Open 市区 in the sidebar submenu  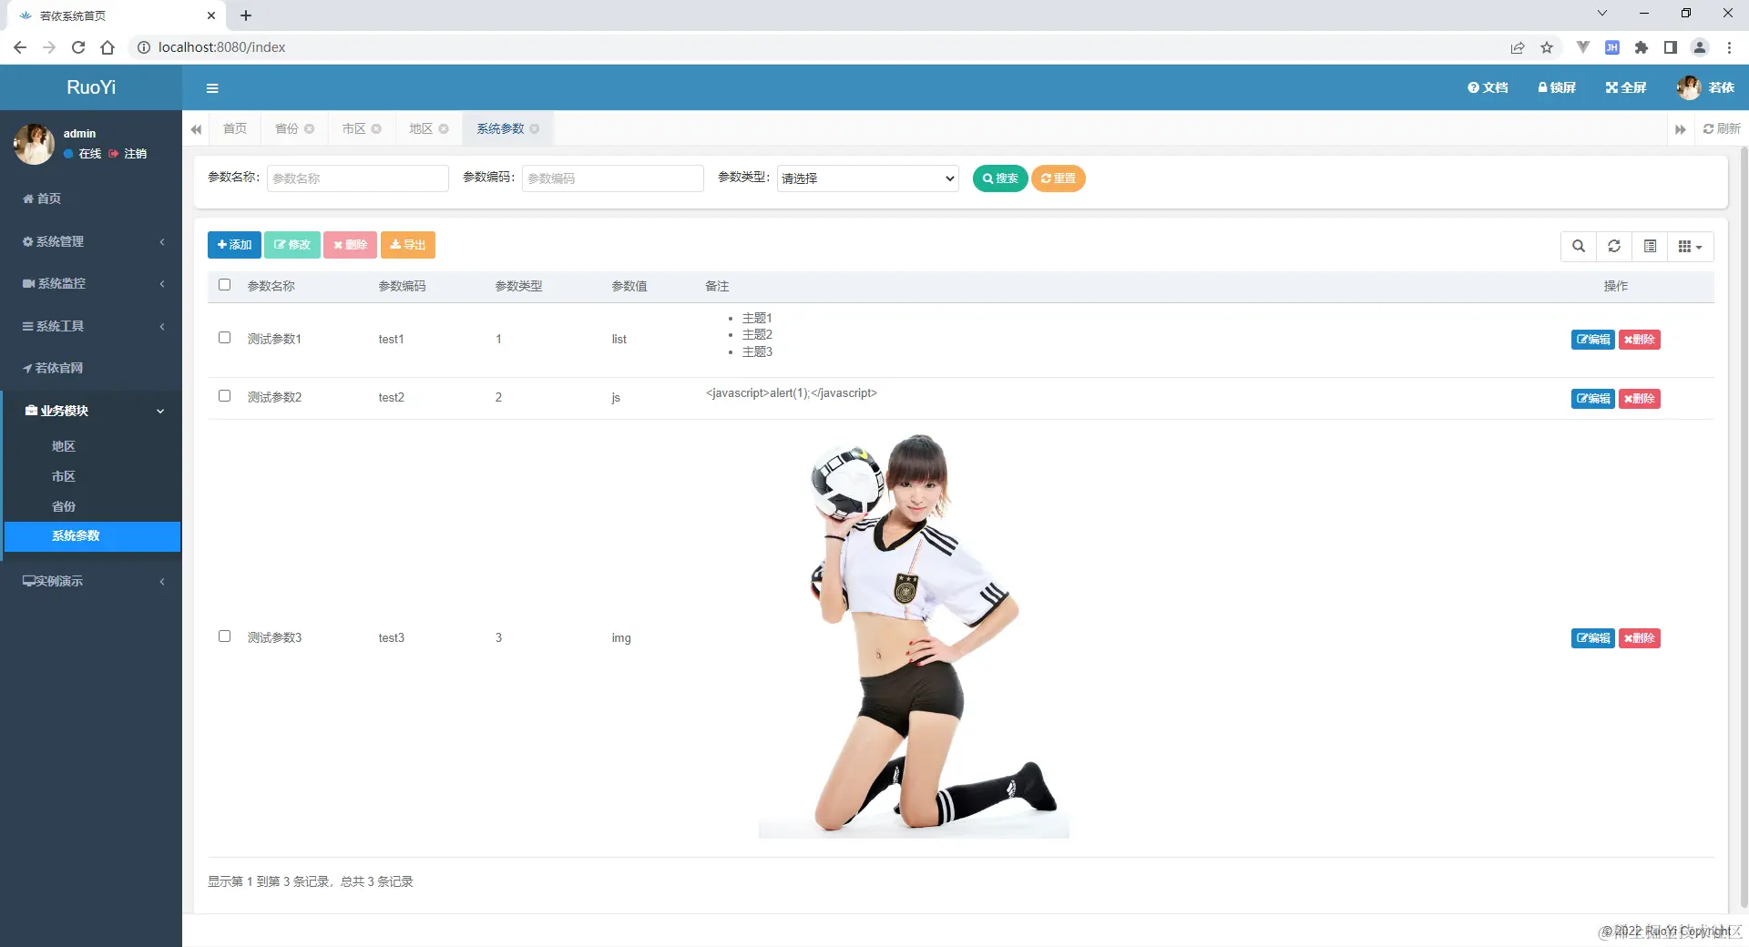coord(64,476)
